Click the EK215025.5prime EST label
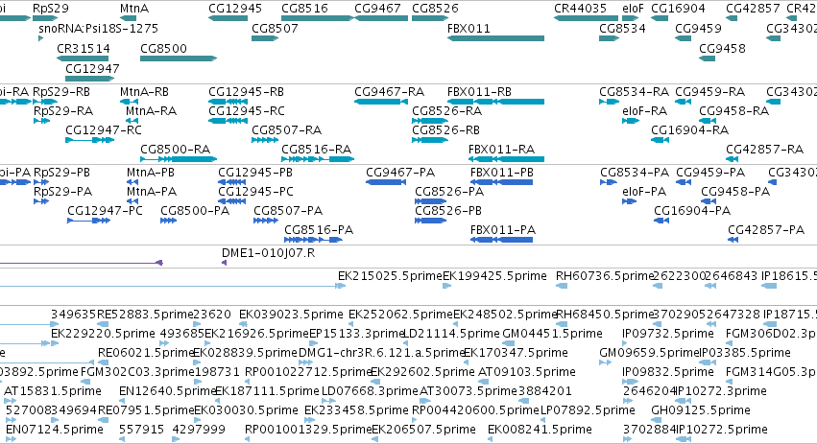This screenshot has height=444, width=817. [390, 276]
